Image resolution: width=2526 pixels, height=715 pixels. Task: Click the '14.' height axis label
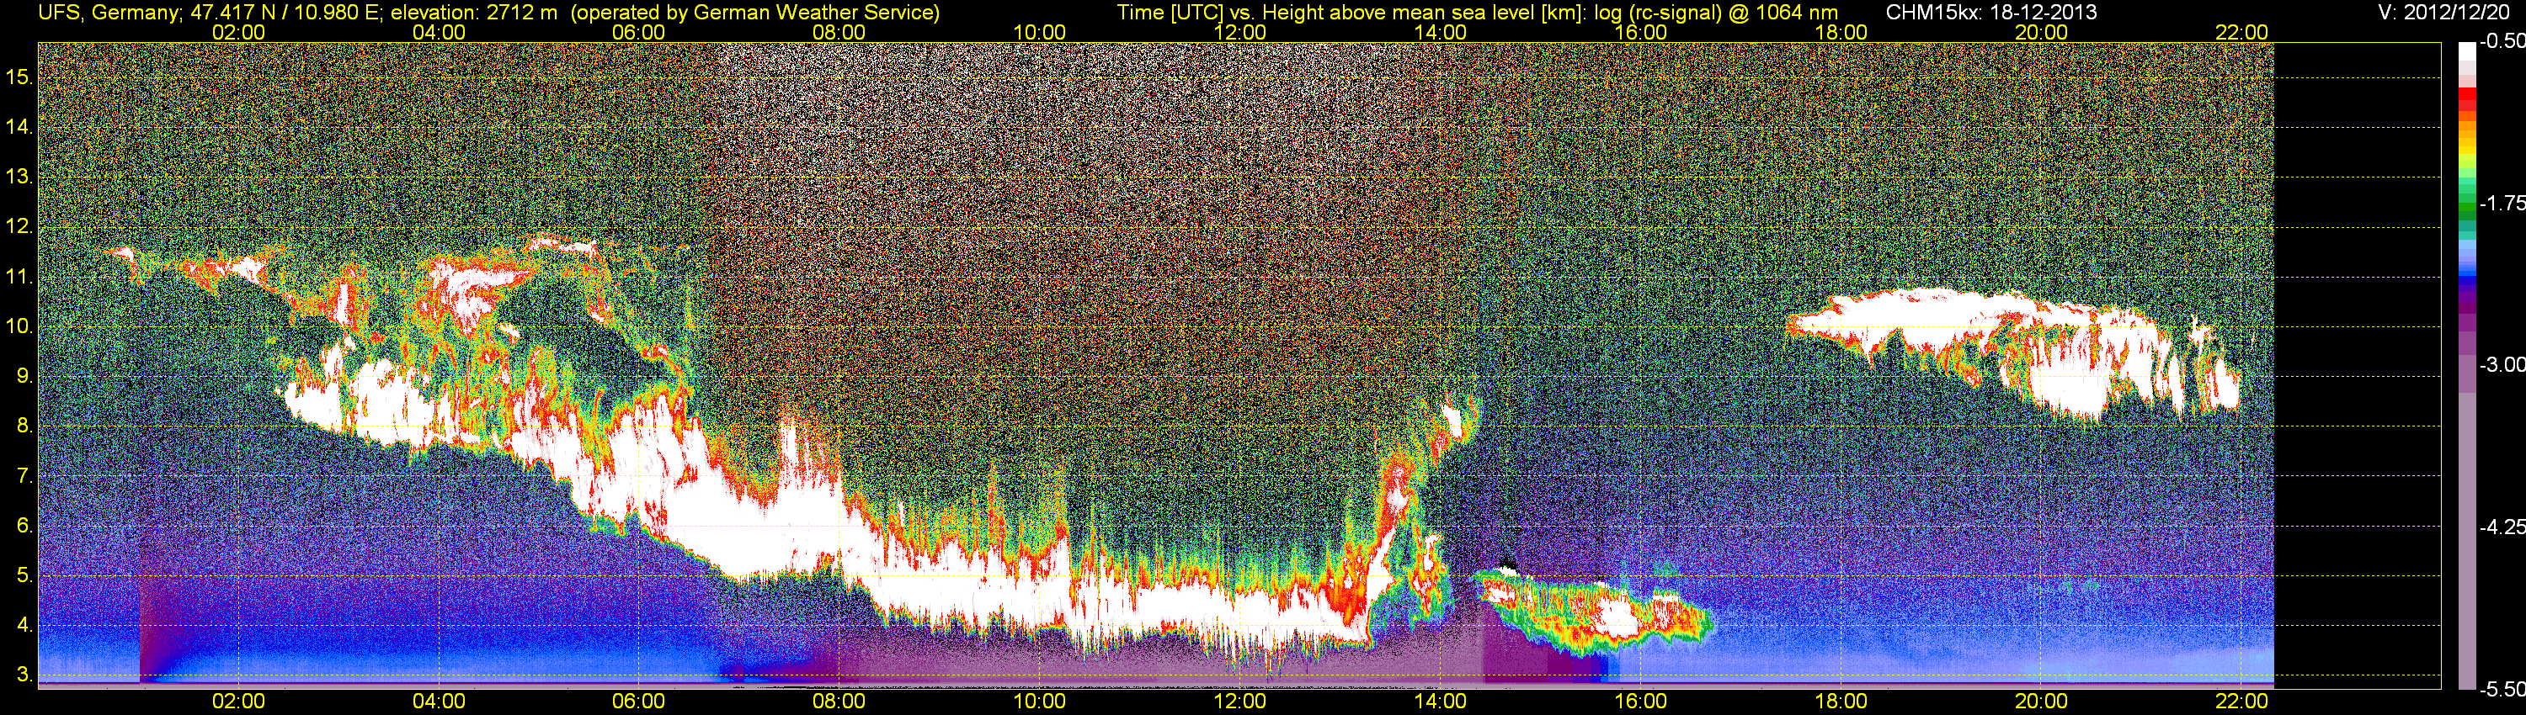[x=19, y=126]
